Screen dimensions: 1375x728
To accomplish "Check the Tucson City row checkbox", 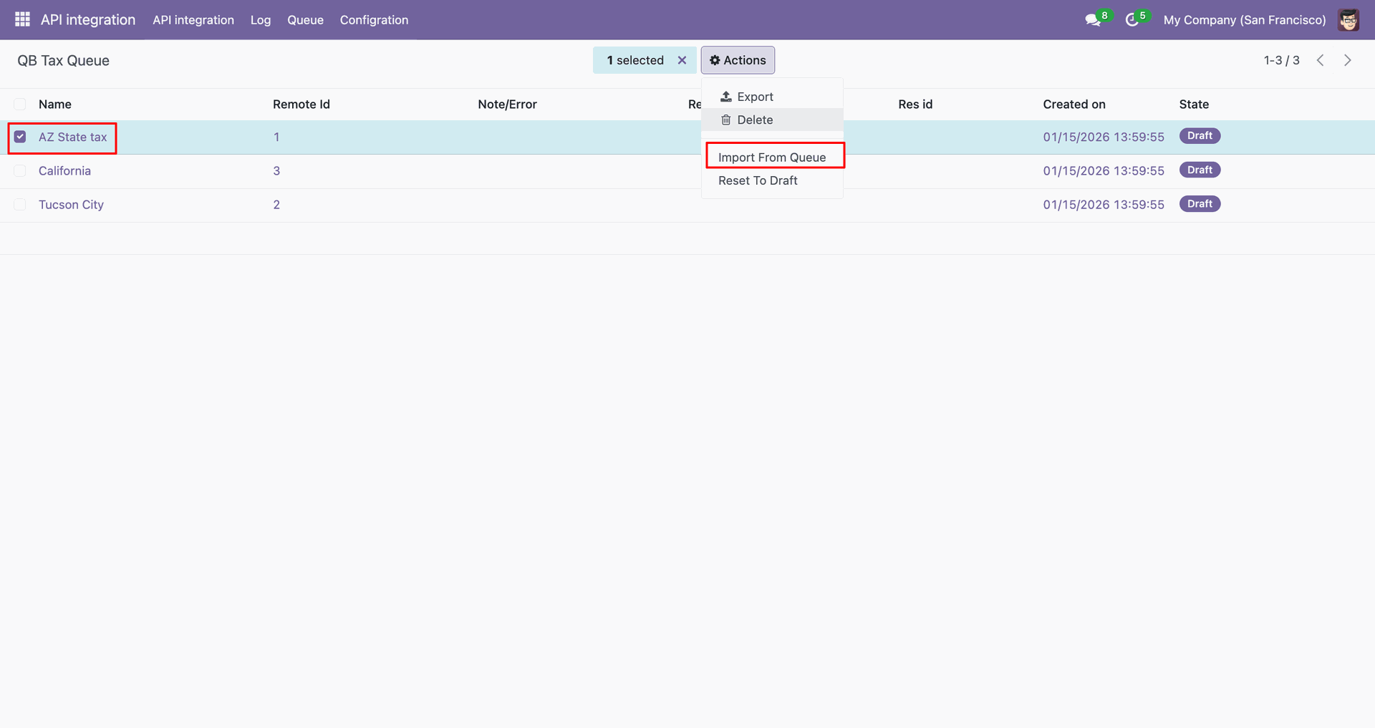I will click(20, 205).
